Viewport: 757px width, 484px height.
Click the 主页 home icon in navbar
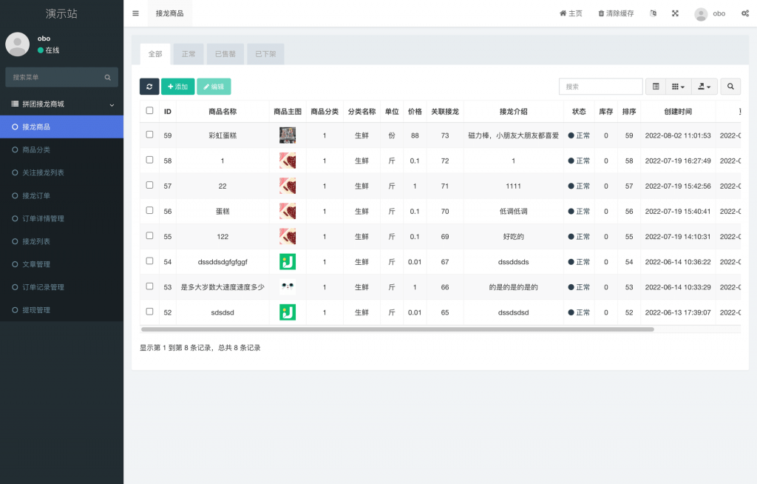coord(563,13)
